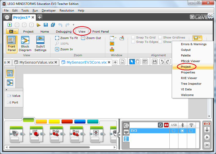Select the Large Motor block in the palette
Image resolution: width=216 pixels, height=154 pixels.
coord(36,134)
